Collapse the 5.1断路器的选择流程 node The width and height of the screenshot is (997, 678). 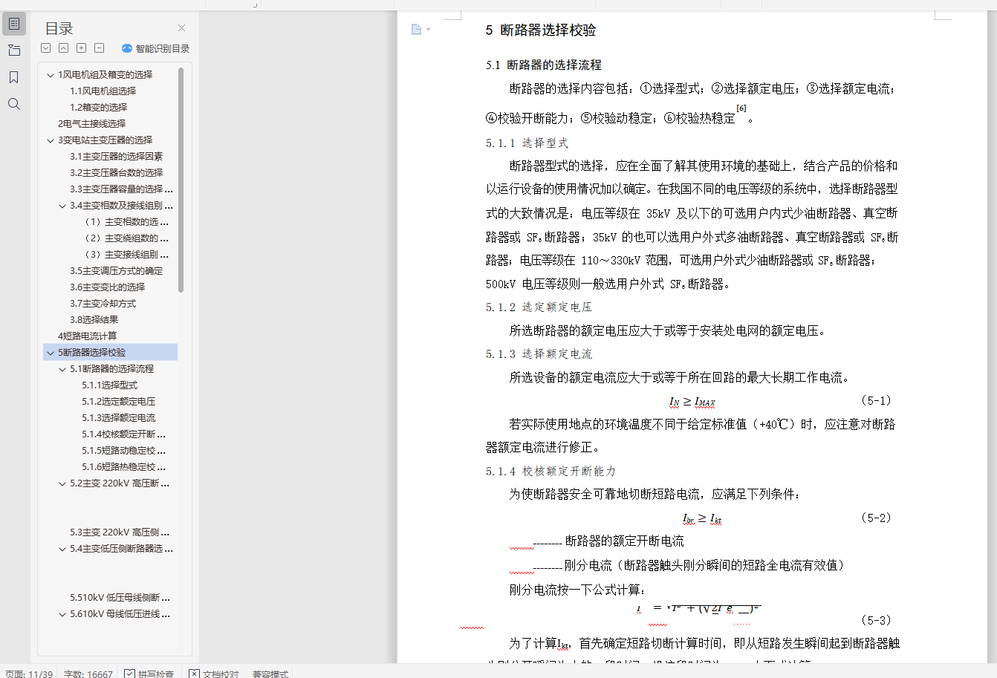tap(62, 369)
